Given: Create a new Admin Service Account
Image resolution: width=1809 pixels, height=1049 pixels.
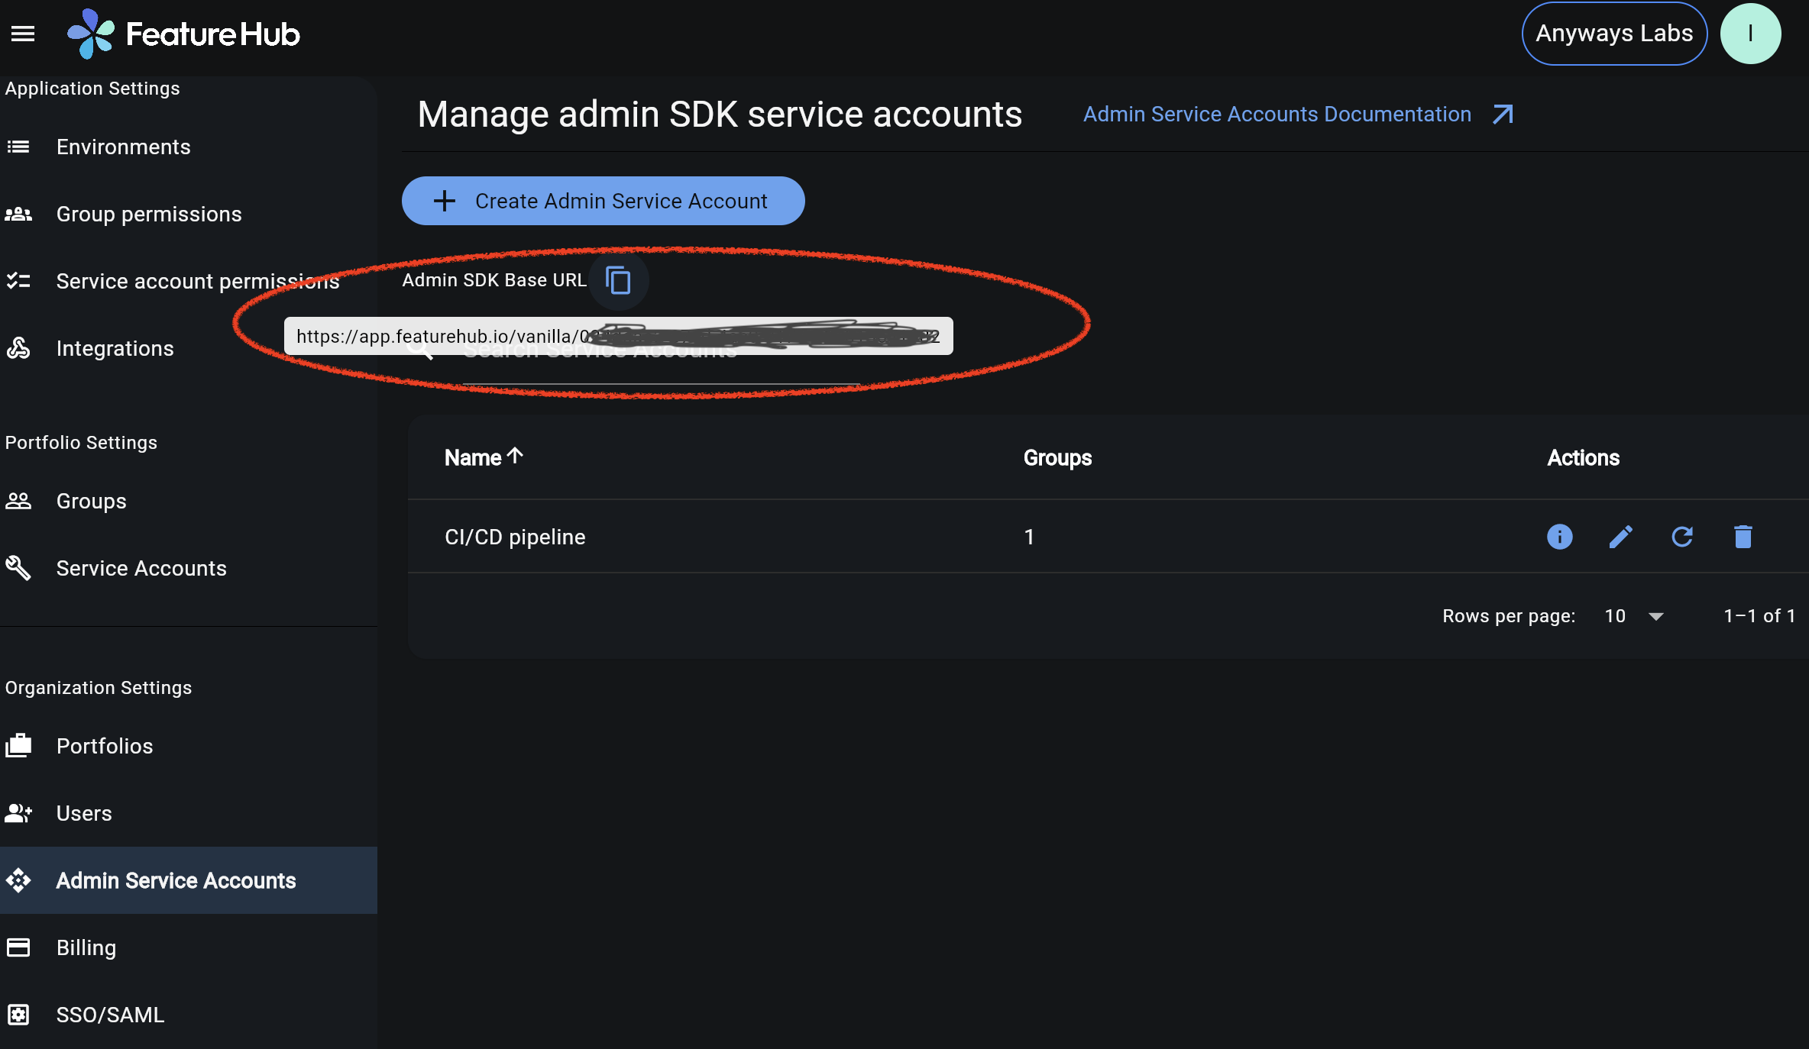Looking at the screenshot, I should (x=603, y=201).
